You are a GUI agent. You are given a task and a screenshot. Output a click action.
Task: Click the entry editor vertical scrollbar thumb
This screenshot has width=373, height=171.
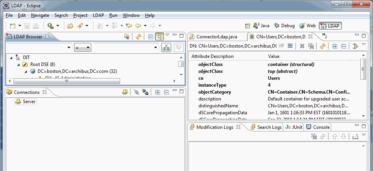click(363, 69)
